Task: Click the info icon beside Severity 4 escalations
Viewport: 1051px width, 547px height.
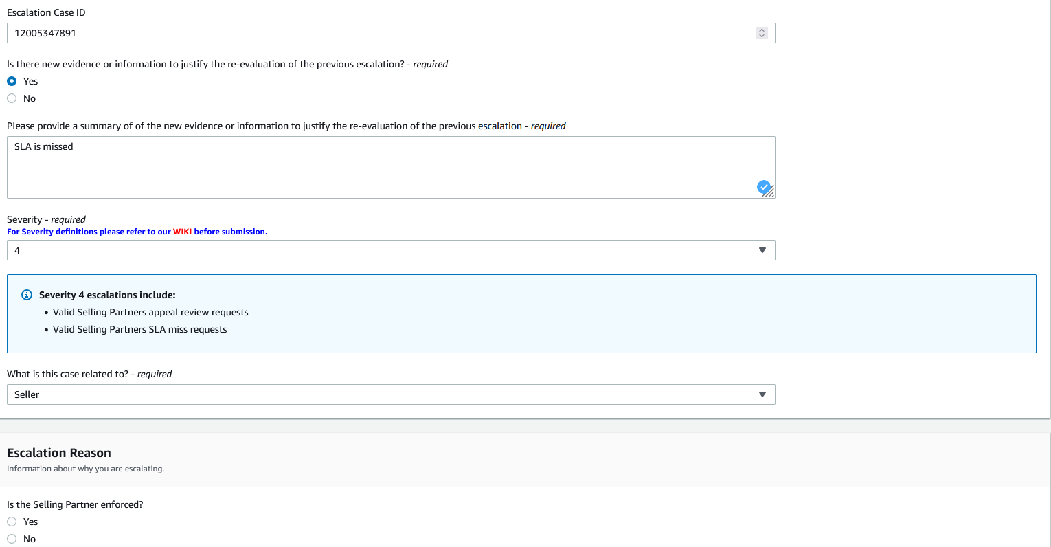Action: 27,295
